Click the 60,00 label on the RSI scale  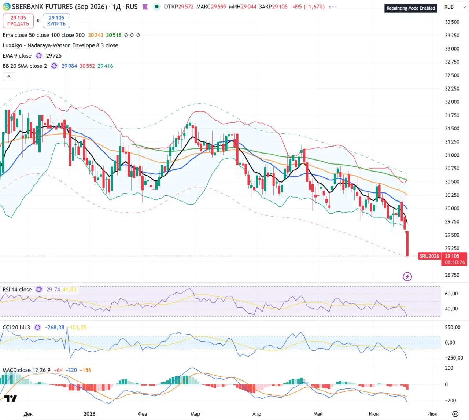click(451, 294)
